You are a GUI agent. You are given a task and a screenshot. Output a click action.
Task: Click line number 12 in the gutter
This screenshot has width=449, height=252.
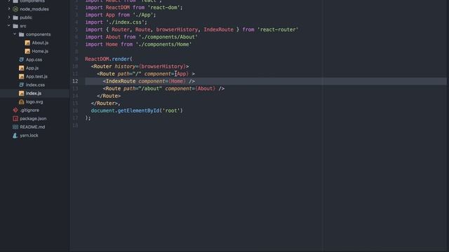coord(75,81)
